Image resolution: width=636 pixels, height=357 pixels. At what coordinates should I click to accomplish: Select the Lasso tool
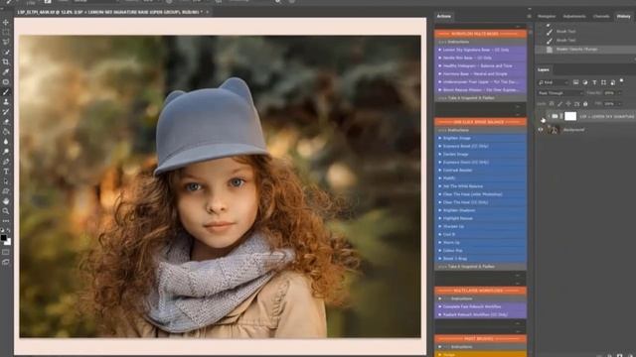[x=6, y=42]
